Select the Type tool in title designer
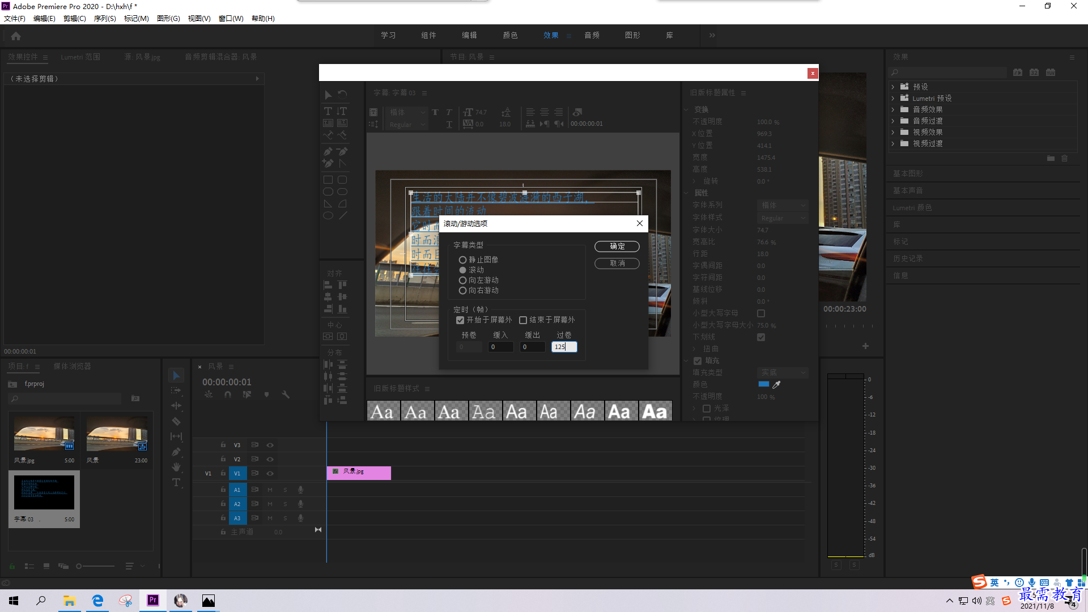Viewport: 1088px width, 612px height. tap(328, 111)
